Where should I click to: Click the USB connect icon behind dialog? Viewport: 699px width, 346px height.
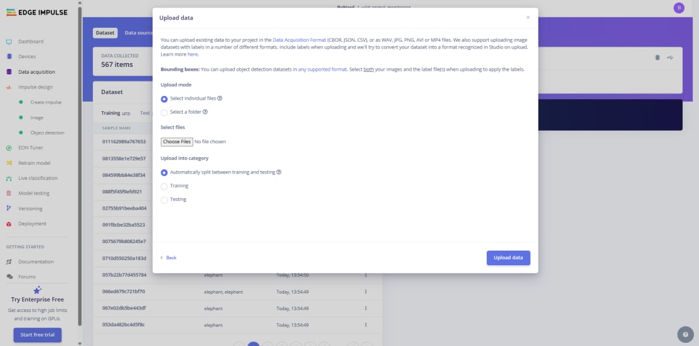click(x=670, y=57)
